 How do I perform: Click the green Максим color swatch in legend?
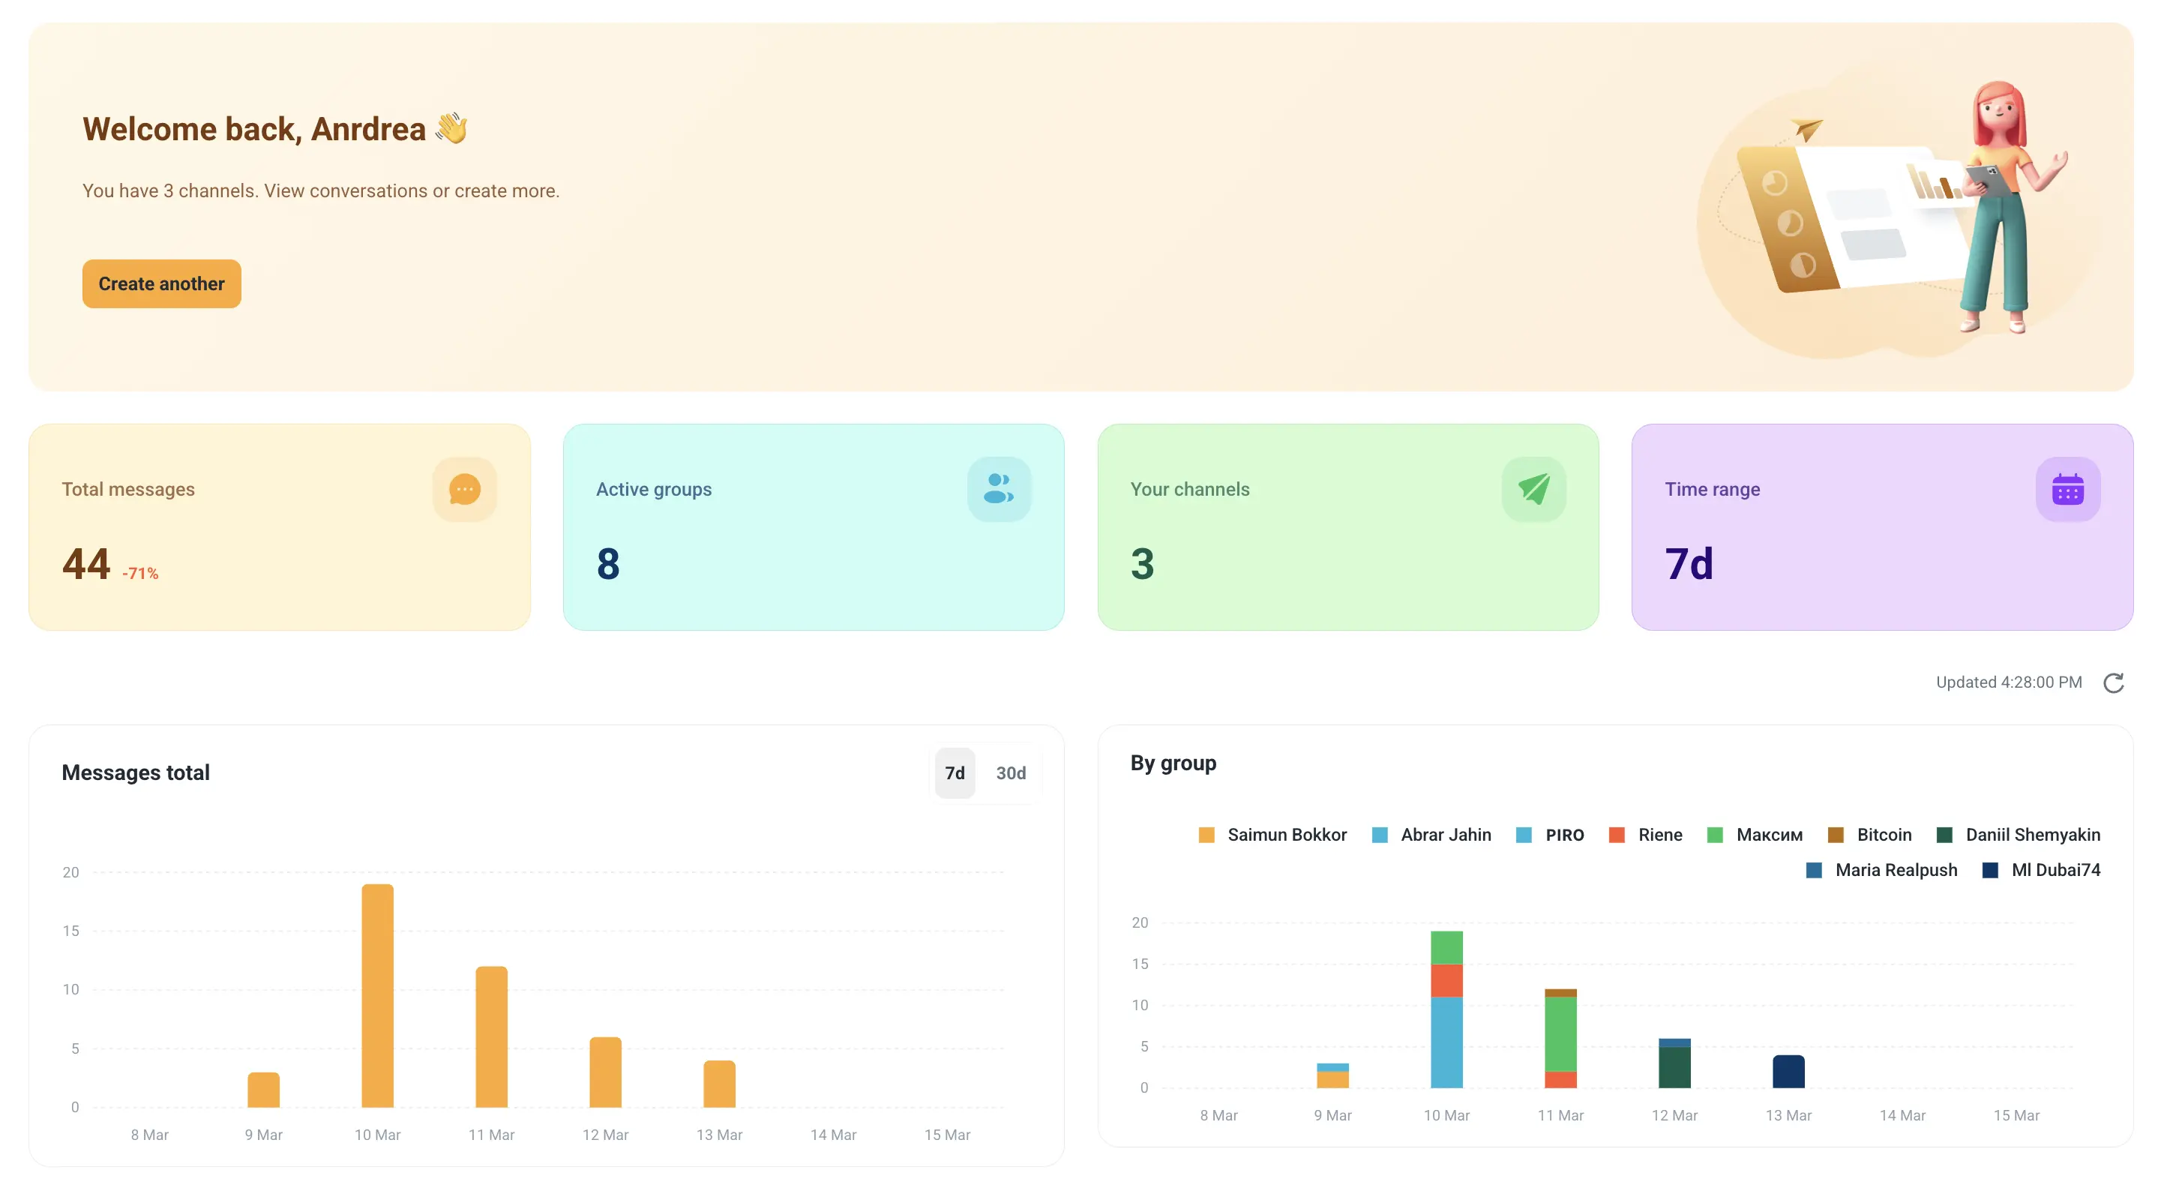coord(1715,835)
